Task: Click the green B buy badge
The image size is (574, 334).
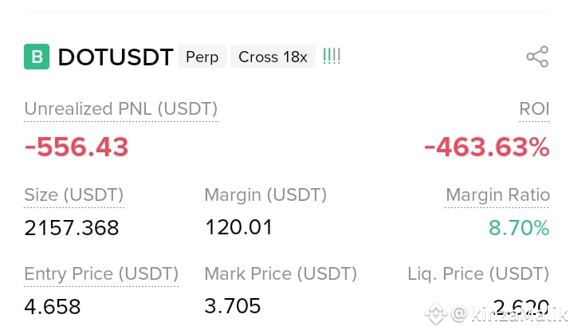Action: pos(37,57)
